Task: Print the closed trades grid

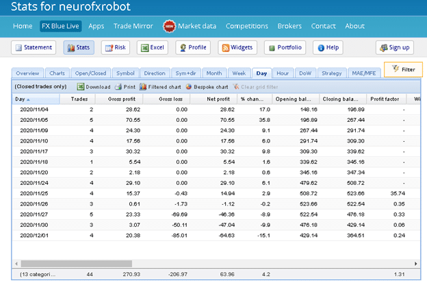Action: [125, 87]
